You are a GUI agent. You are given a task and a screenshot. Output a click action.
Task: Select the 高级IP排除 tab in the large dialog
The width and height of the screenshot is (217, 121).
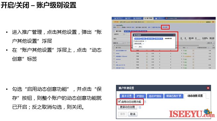pyautogui.click(x=155, y=96)
